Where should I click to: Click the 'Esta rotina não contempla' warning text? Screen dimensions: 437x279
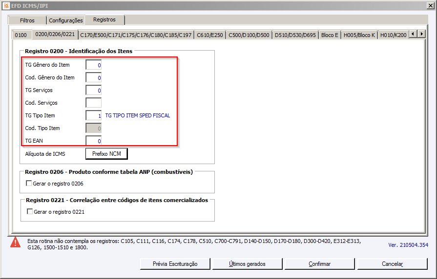(194, 244)
